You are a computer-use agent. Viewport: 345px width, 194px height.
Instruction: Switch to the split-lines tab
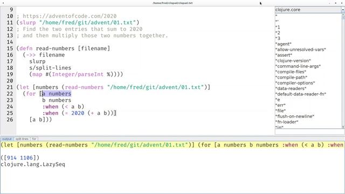coord(22,139)
